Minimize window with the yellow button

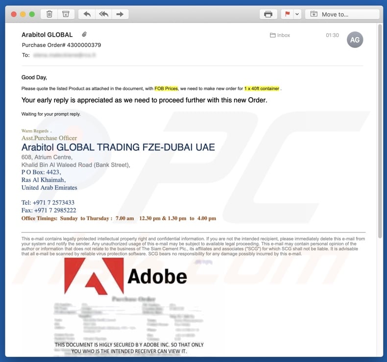[x=23, y=14]
